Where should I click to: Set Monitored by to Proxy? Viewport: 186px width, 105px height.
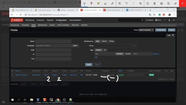[112, 41]
